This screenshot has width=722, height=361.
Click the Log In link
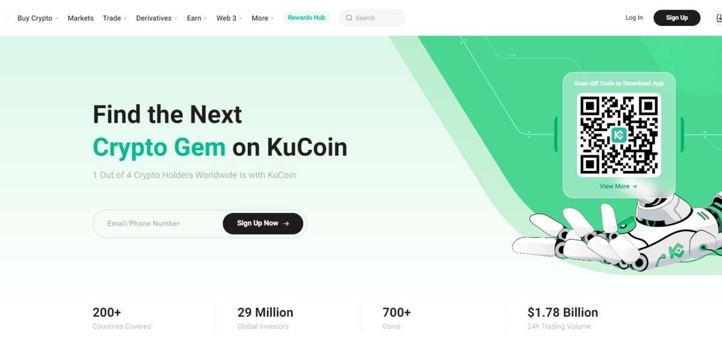click(634, 18)
